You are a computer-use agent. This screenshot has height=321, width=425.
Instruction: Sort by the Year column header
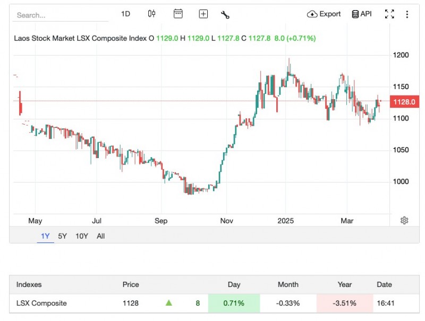coord(344,284)
